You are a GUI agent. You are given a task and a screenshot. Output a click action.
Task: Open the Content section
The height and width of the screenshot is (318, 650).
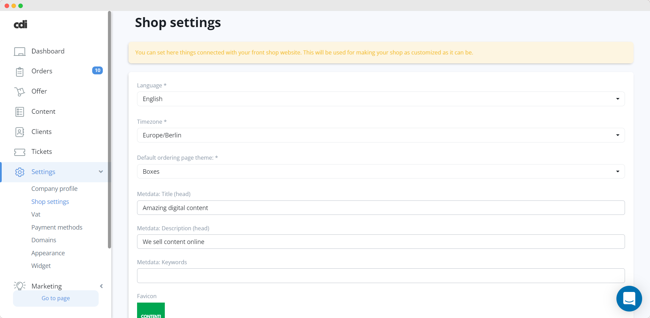click(x=43, y=111)
